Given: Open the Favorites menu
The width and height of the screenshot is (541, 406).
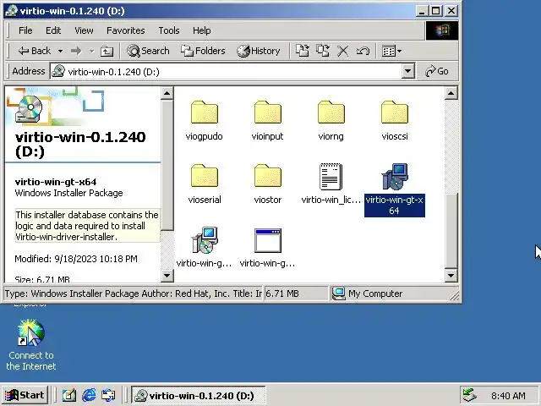Looking at the screenshot, I should pos(126,30).
